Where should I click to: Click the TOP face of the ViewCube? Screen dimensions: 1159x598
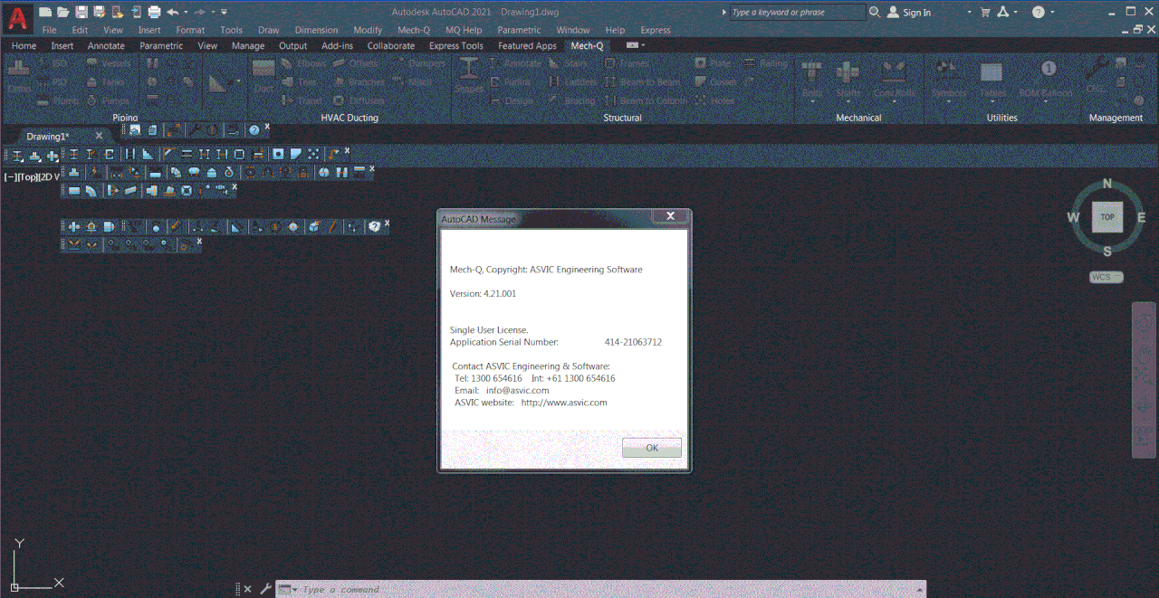click(1106, 217)
